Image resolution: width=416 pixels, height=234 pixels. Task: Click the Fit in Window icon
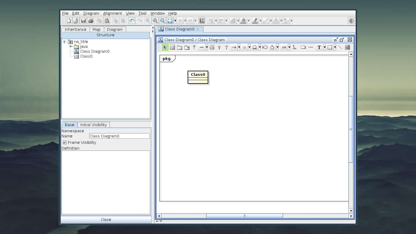coord(170,21)
